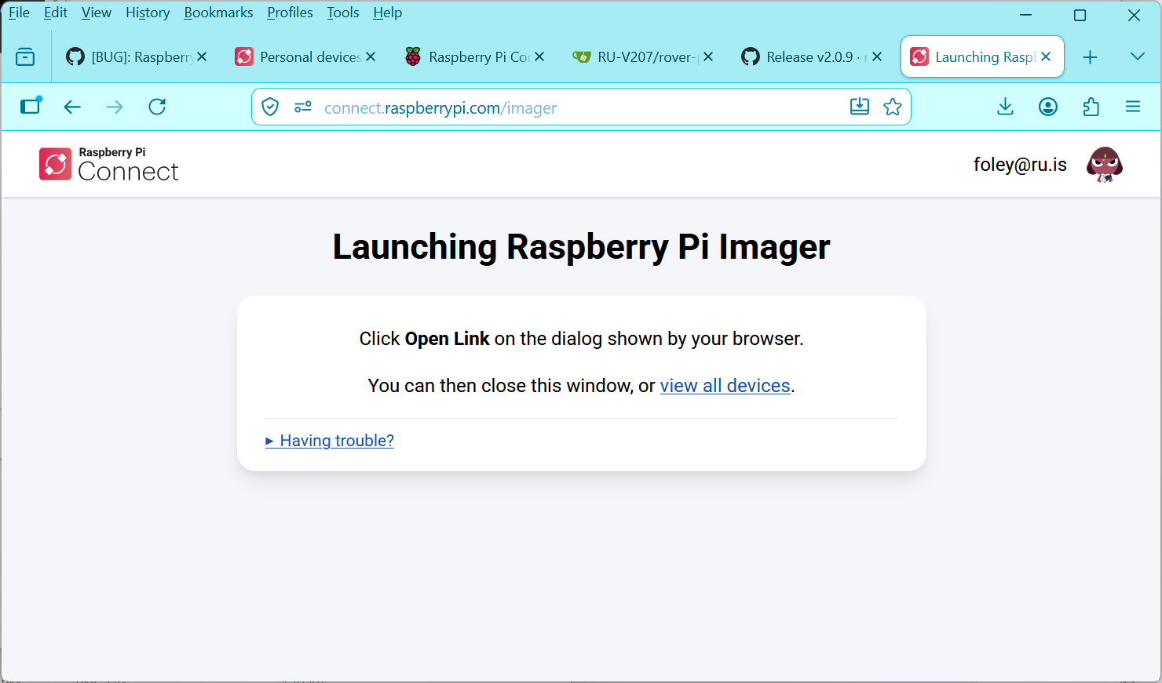Focus the address bar URL field

pos(581,107)
